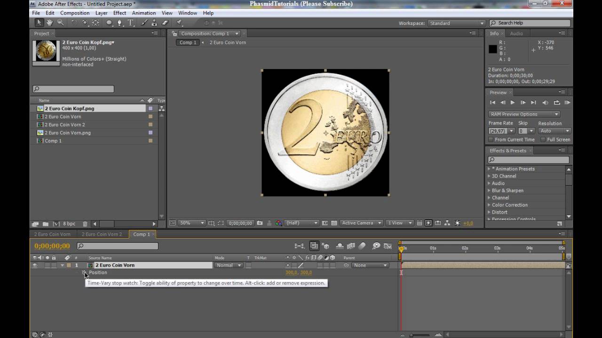Select the Pen tool
The image size is (602, 338).
tap(120, 23)
